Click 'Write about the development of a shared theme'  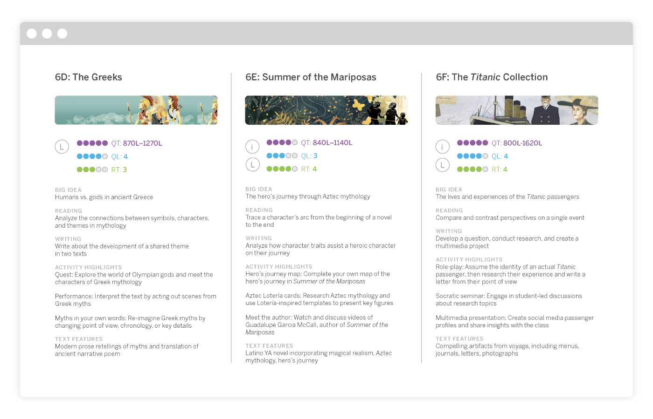pyautogui.click(x=122, y=250)
